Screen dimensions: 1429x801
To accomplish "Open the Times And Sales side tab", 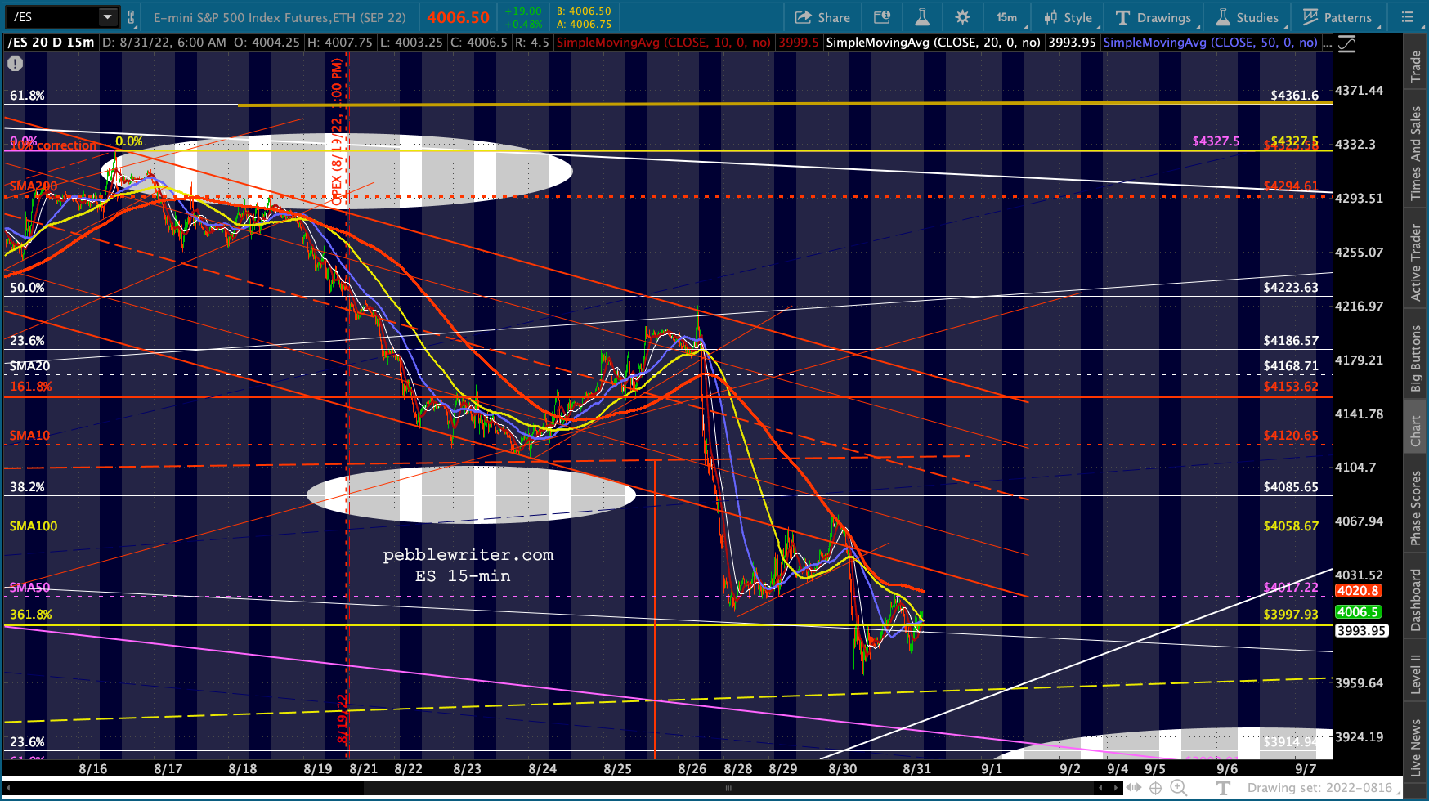I will 1416,153.
